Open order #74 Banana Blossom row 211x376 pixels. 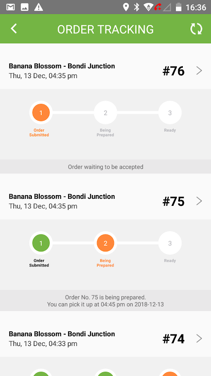pyautogui.click(x=105, y=338)
